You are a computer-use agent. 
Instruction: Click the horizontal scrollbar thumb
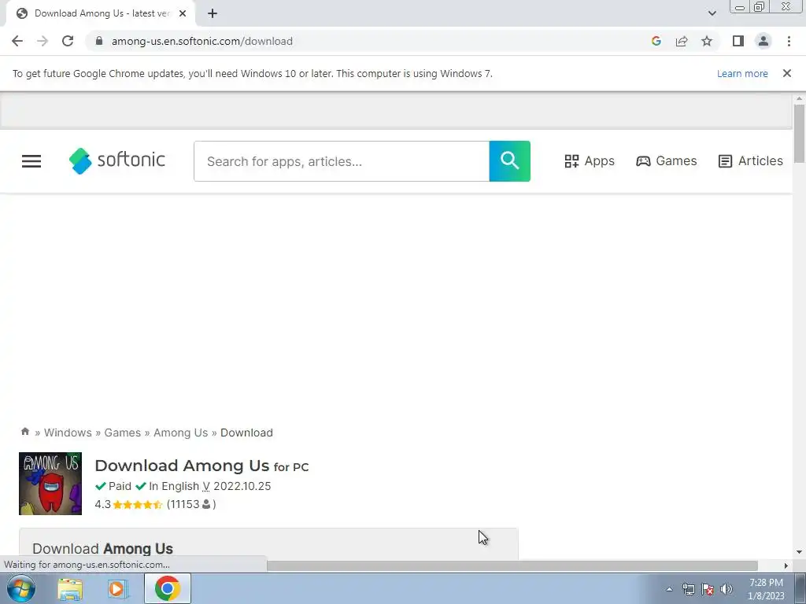tap(512, 565)
